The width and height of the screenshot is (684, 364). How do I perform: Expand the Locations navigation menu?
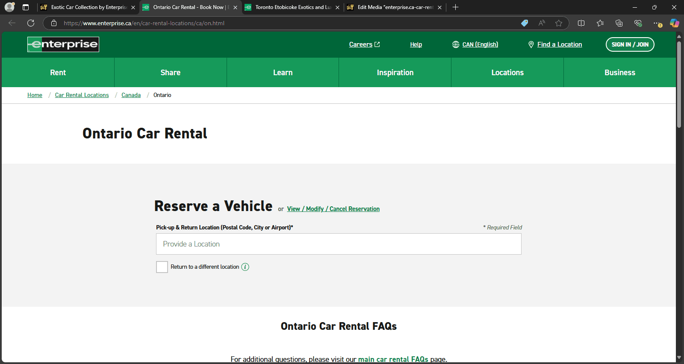click(507, 73)
